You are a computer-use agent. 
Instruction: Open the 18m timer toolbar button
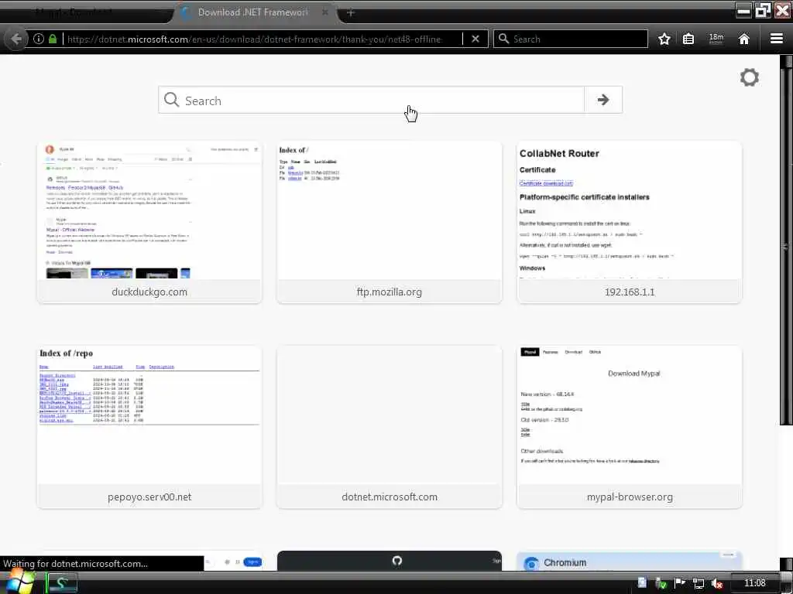pos(716,39)
